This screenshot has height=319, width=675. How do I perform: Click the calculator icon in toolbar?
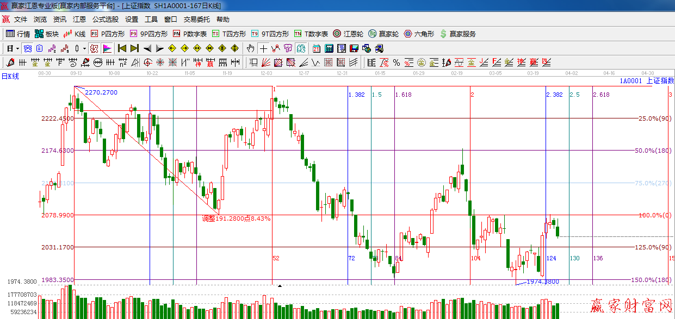(329, 48)
